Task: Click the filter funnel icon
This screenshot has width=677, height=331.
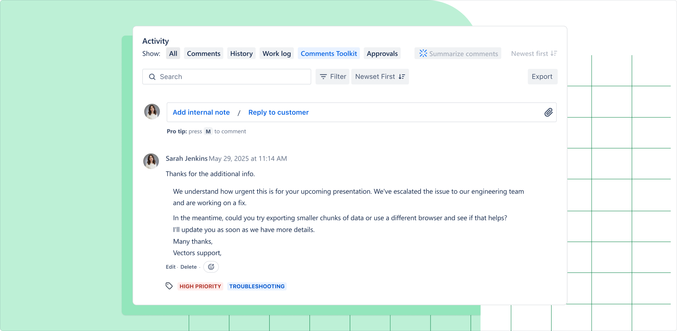Action: pyautogui.click(x=323, y=76)
